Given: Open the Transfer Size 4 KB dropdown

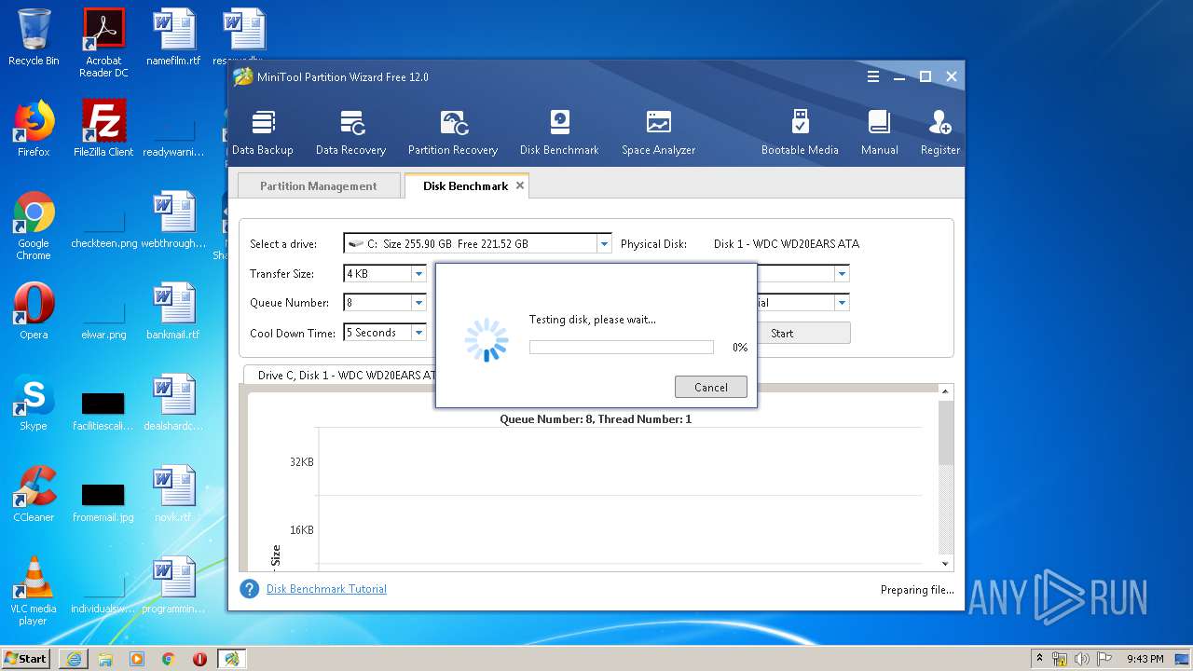Looking at the screenshot, I should (418, 274).
